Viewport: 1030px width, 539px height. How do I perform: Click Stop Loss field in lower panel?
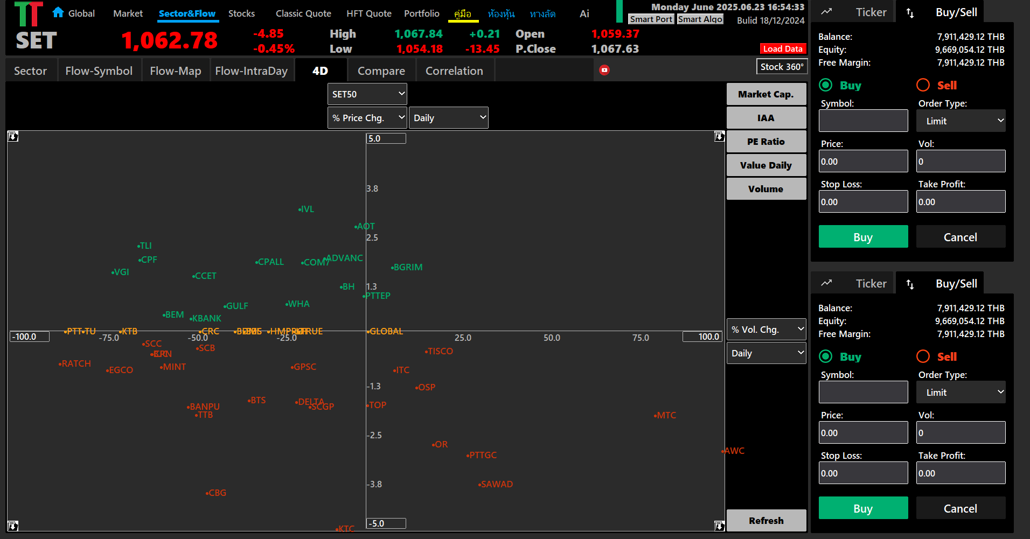click(863, 473)
